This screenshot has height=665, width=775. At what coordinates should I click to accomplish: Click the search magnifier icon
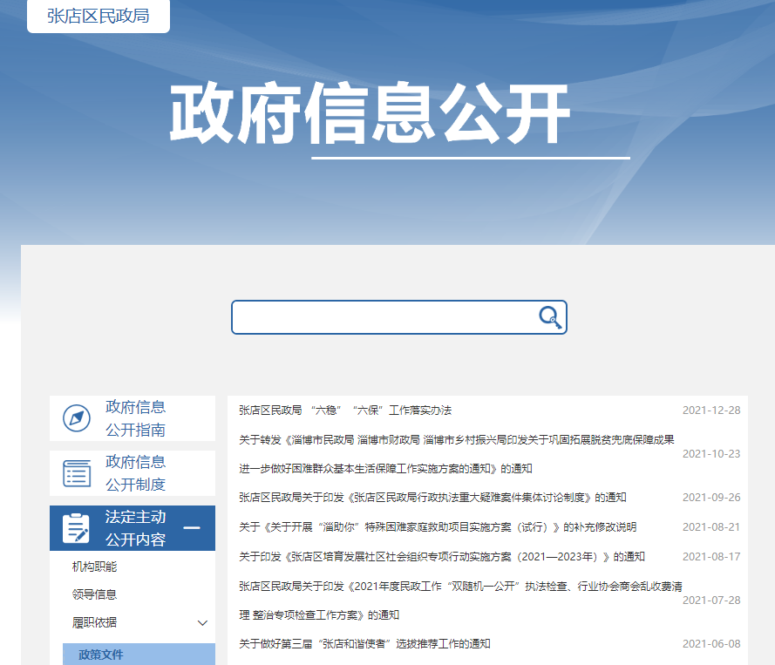[550, 317]
